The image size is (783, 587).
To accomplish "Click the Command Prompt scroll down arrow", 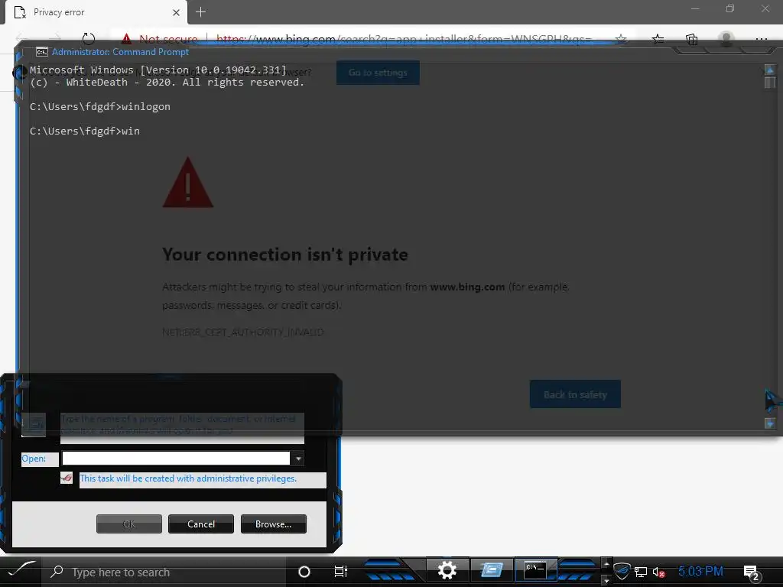I will [770, 423].
